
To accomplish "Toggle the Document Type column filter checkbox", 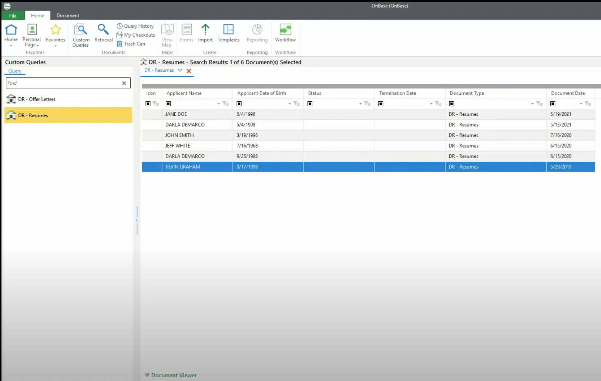I will click(x=451, y=104).
